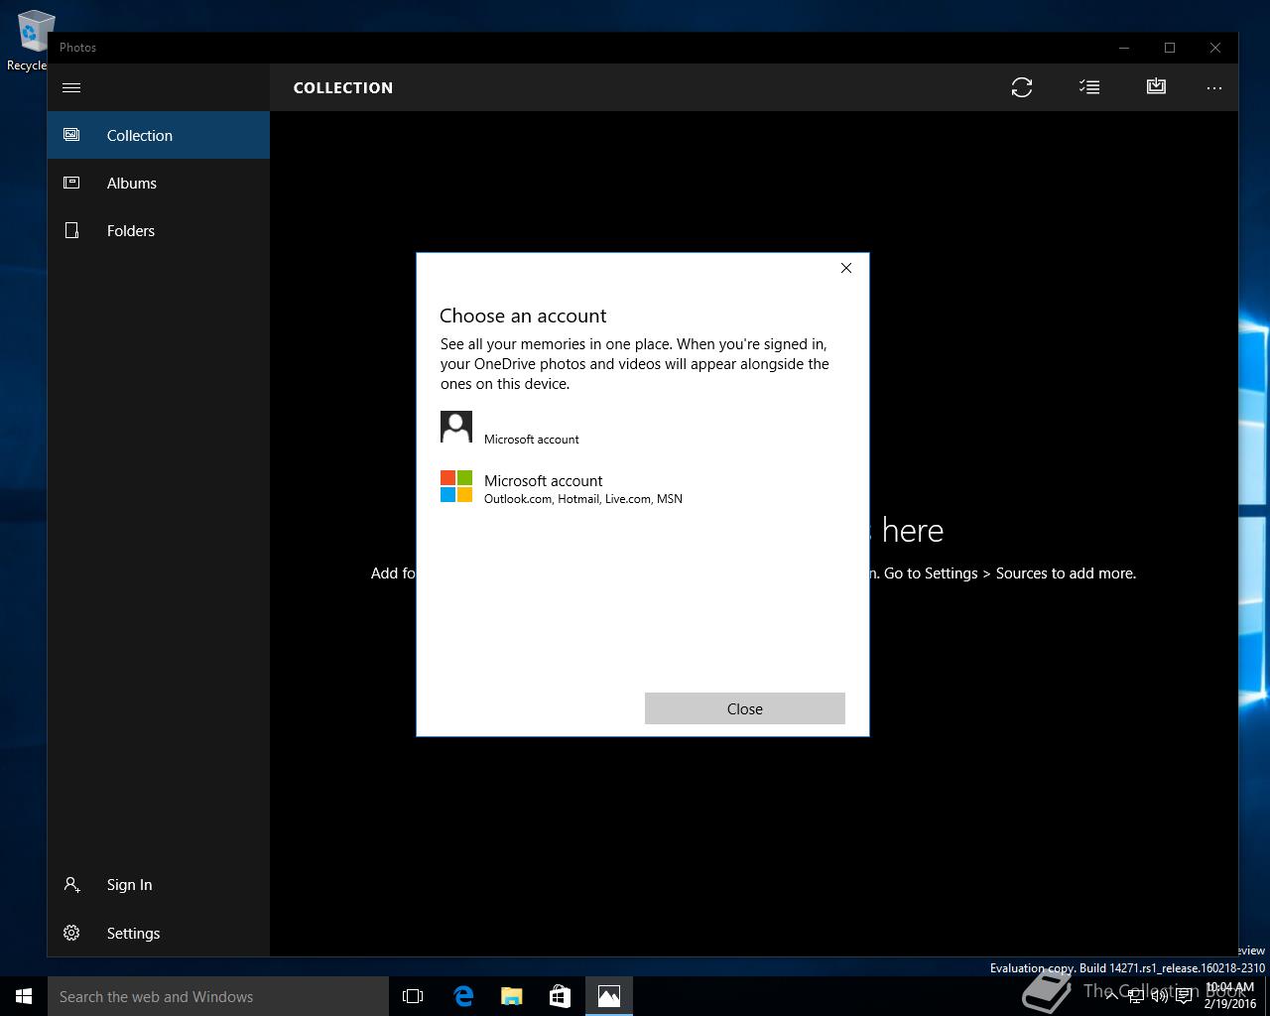The image size is (1270, 1016).
Task: Open the See more ellipsis menu
Action: (x=1214, y=87)
